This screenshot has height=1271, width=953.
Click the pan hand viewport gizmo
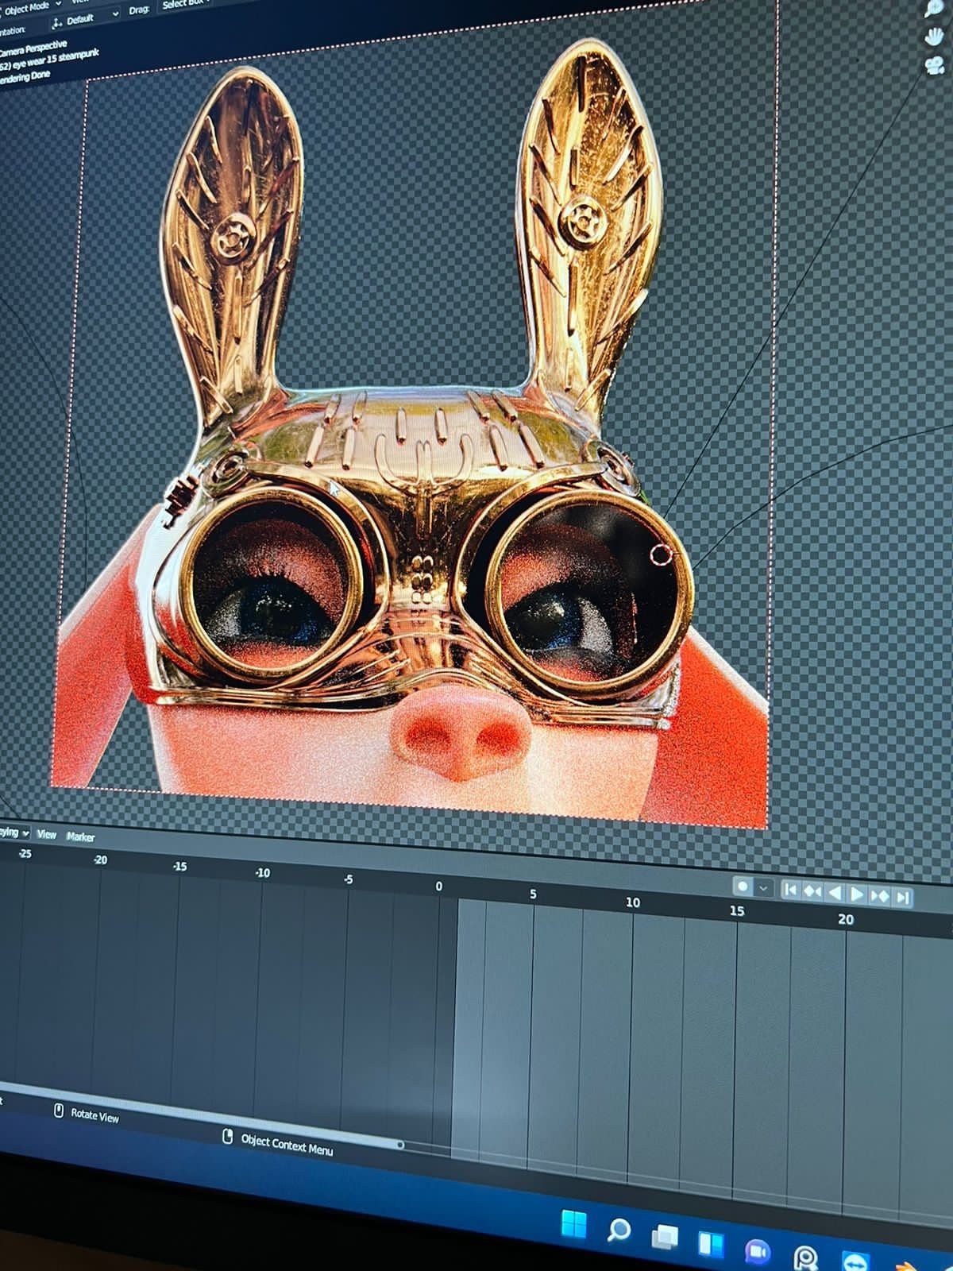click(x=936, y=37)
